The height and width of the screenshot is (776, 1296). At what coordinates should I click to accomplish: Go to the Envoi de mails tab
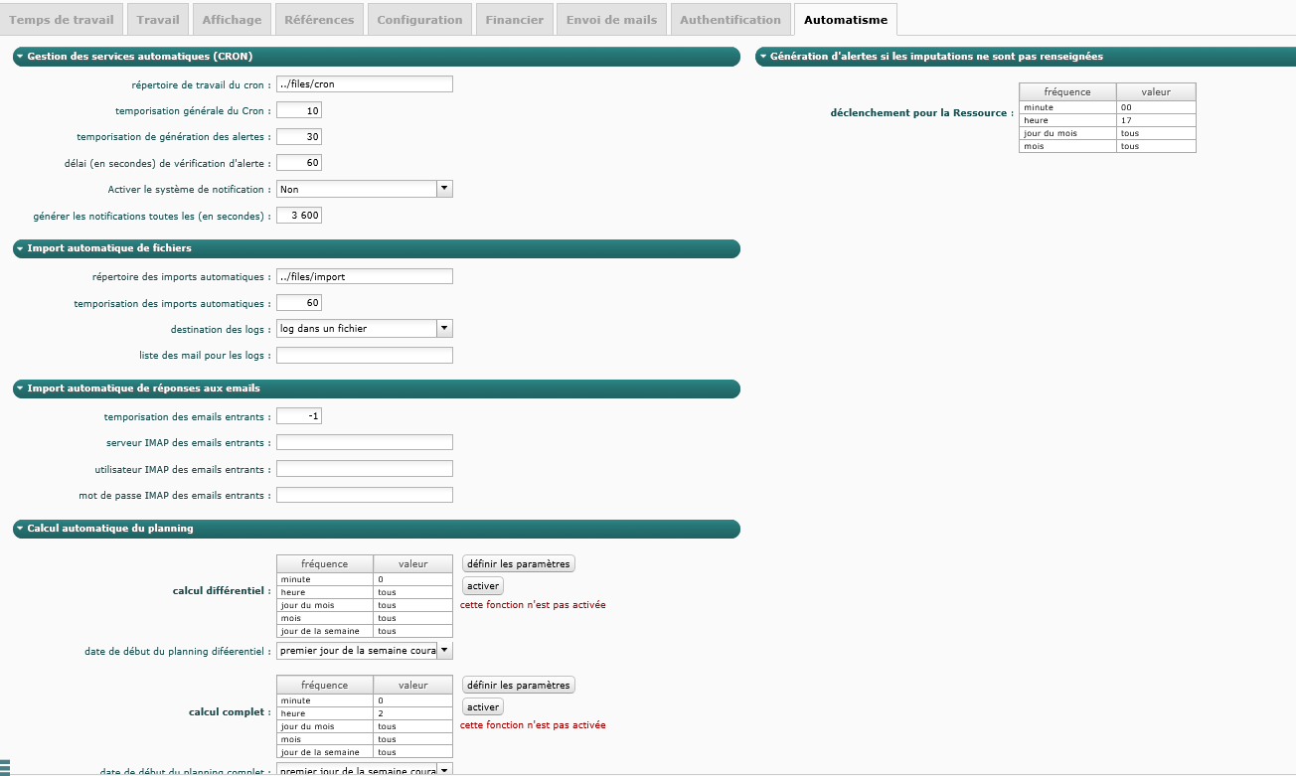click(611, 20)
